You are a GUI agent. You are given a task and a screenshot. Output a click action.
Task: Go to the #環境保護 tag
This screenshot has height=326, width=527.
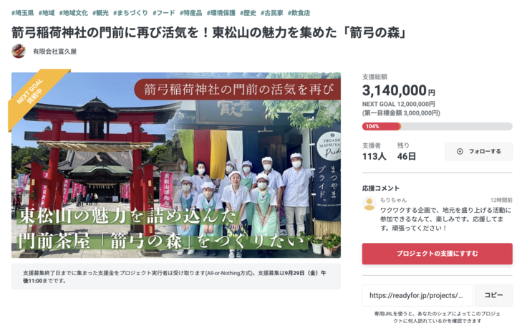(221, 13)
